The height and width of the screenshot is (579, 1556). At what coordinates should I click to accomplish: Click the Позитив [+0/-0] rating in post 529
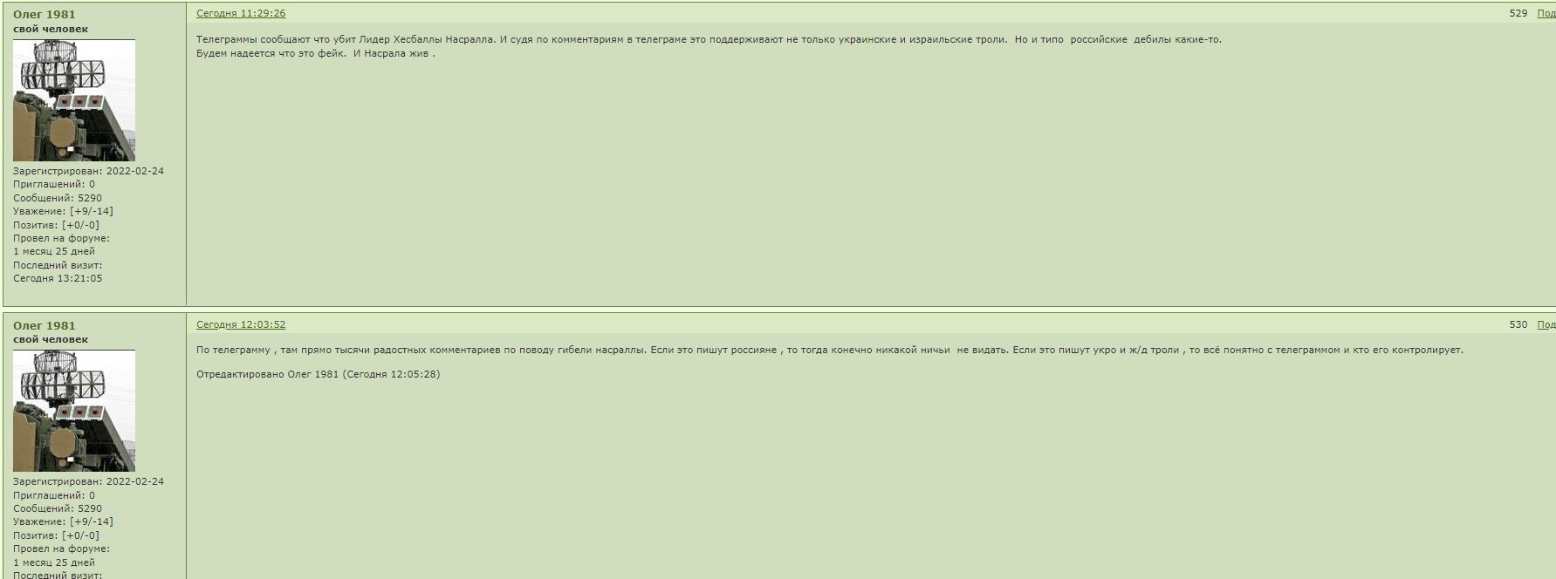(x=56, y=225)
